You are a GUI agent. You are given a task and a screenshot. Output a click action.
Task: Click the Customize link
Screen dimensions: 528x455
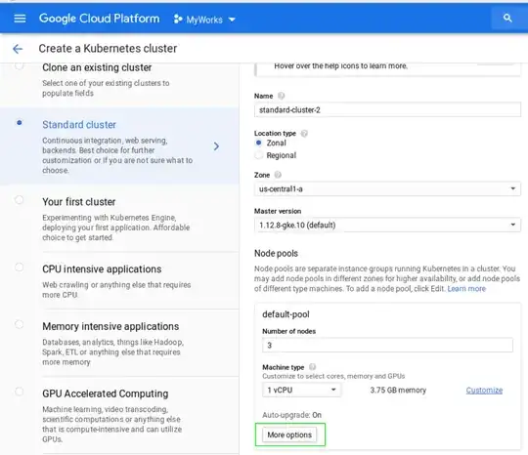click(484, 391)
